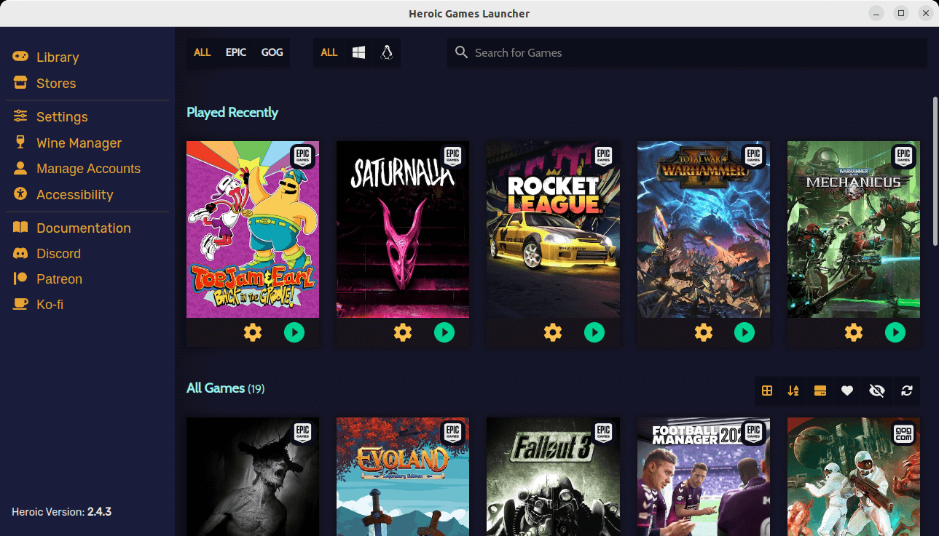Filter by Windows platform icon
939x536 pixels.
(358, 53)
